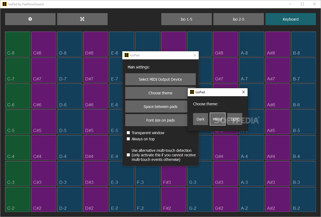Tap the C-7 pad
321x217 pixels.
[18, 70]
